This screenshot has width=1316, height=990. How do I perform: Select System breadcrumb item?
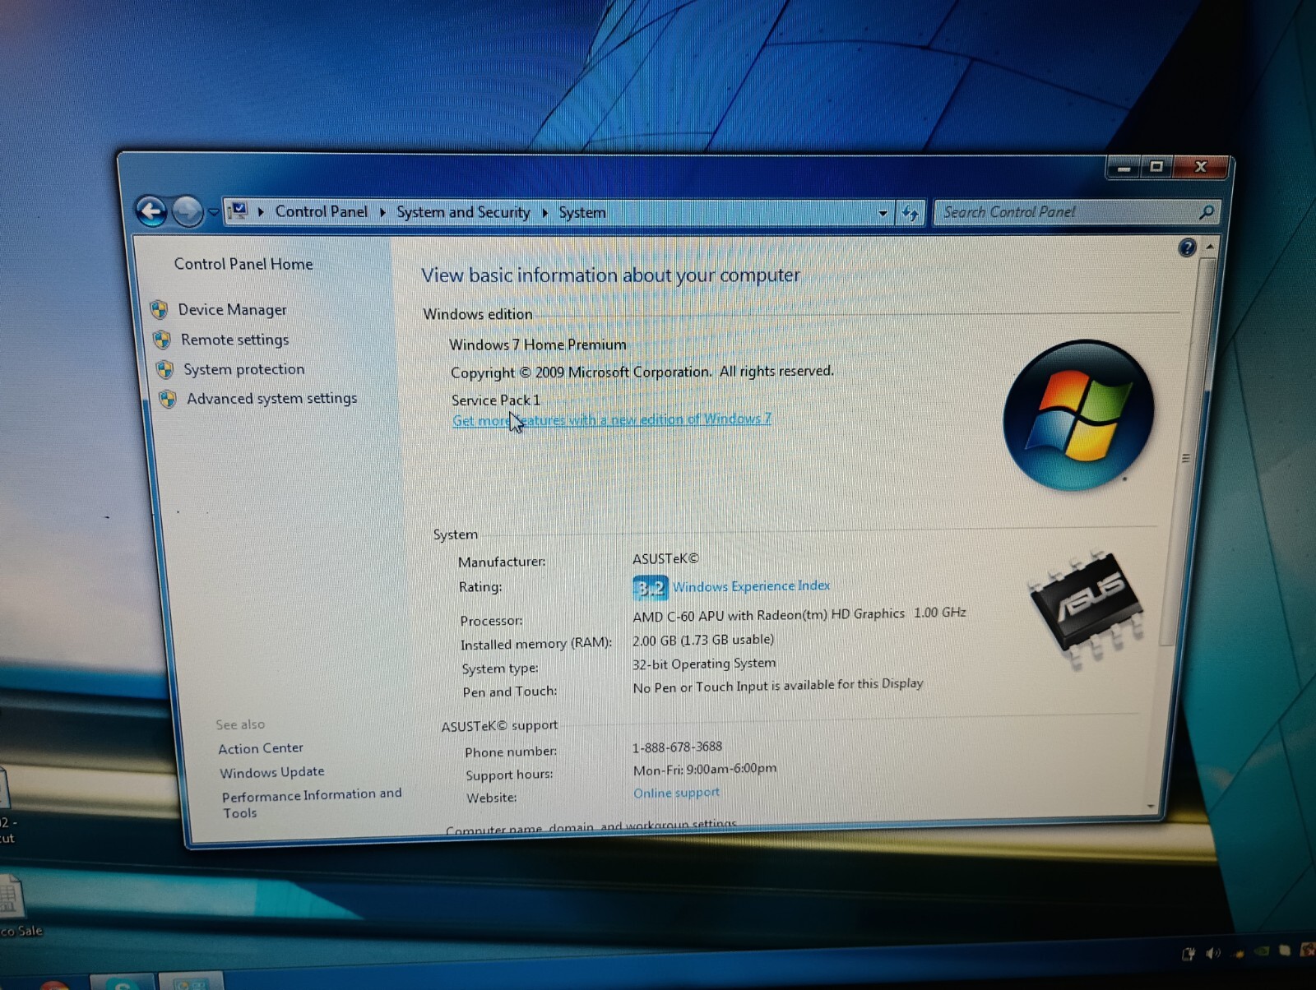pos(582,212)
